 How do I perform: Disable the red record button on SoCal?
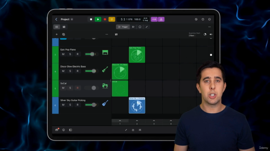click(78, 88)
